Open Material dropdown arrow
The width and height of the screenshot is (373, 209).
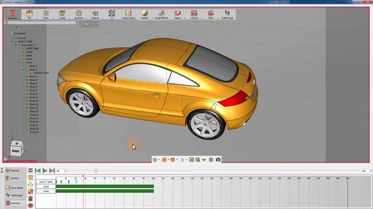tap(103, 18)
